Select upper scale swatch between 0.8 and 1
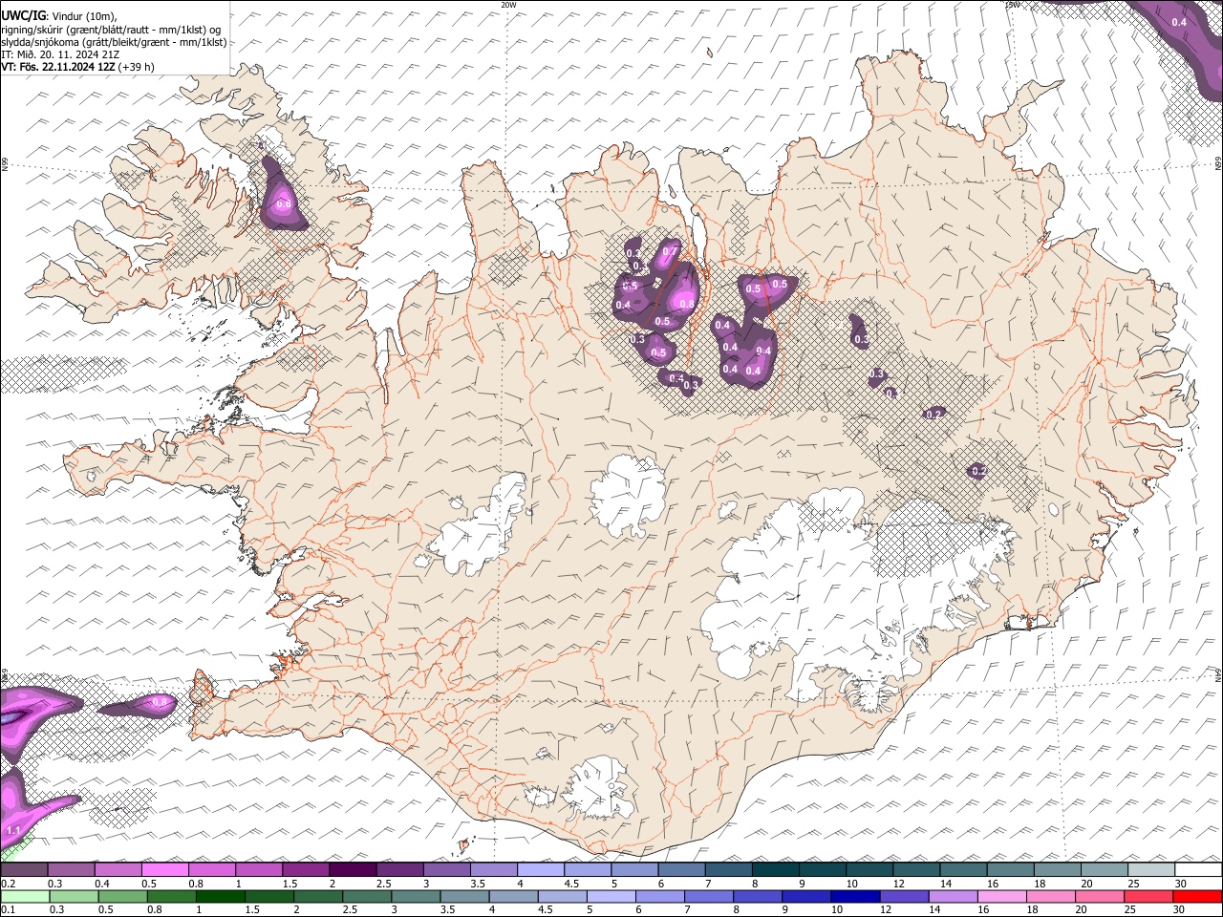Viewport: 1223px width, 917px height. coord(211,869)
